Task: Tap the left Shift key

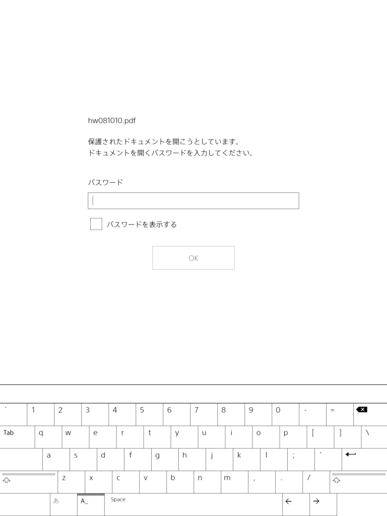Action: pos(29,482)
